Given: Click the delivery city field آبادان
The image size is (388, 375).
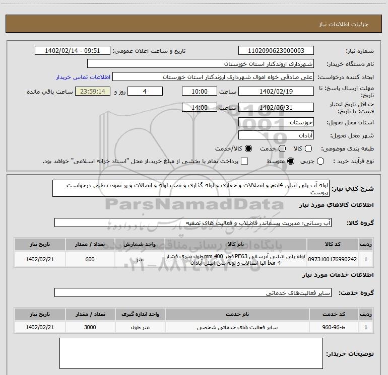Looking at the screenshot, I should 276,135.
